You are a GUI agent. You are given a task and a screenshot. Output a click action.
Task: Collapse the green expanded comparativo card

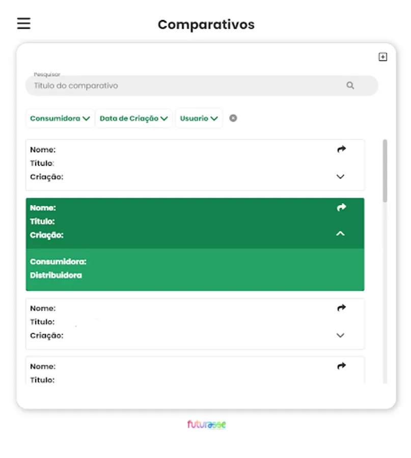pyautogui.click(x=340, y=234)
